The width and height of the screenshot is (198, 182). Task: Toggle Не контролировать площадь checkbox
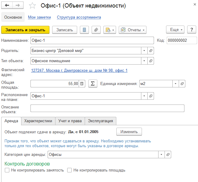coord(70,170)
